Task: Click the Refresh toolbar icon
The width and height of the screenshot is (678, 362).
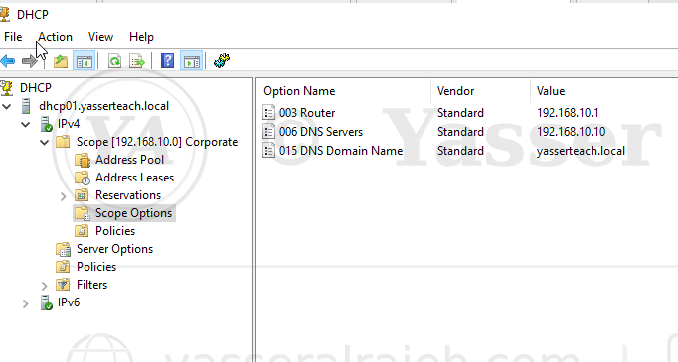Action: point(114,61)
